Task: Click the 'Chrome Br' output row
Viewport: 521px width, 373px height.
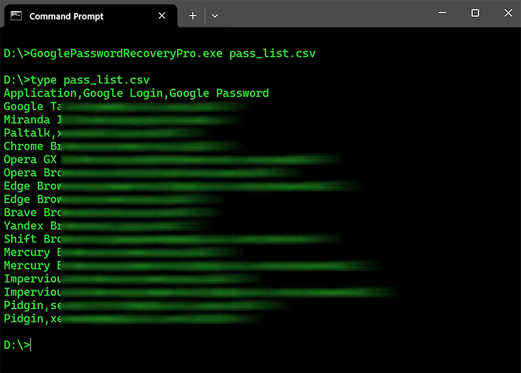Action: point(122,146)
